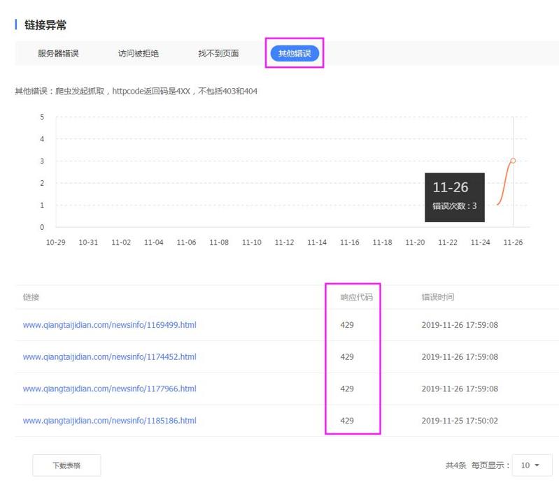The height and width of the screenshot is (485, 559).
Task: Click the 11-26 data point on chart
Action: point(513,161)
